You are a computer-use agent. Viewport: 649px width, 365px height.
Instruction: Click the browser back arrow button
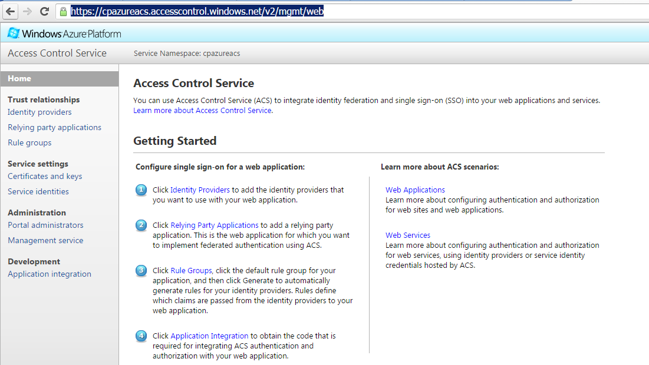tap(11, 12)
